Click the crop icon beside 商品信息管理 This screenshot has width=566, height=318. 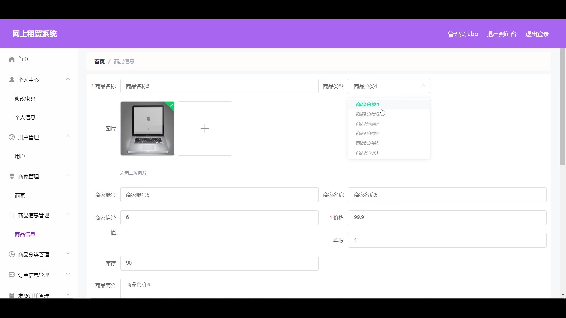point(12,215)
